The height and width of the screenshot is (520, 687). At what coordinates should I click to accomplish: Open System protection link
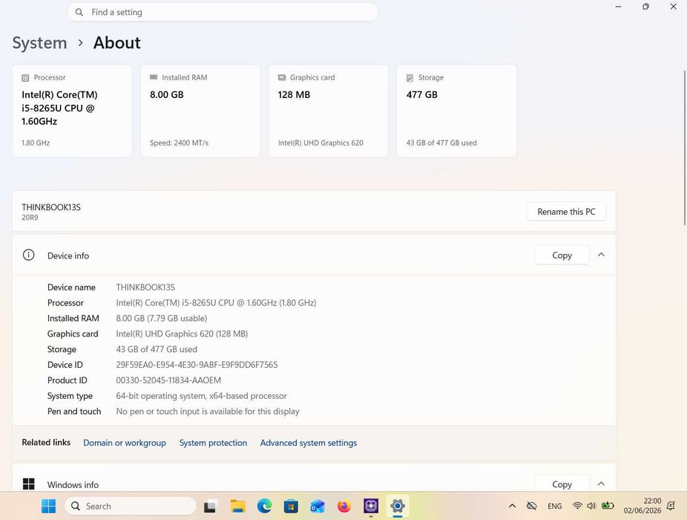tap(213, 443)
